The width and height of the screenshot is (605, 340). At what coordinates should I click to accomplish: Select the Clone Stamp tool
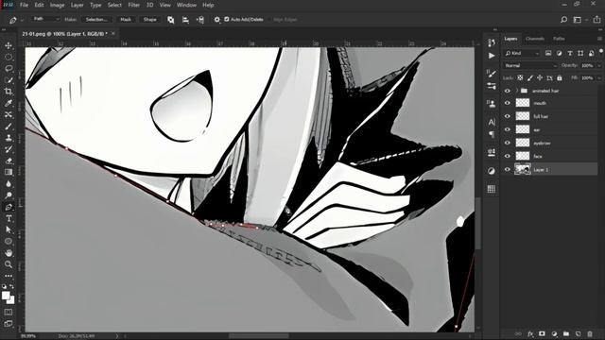9,138
